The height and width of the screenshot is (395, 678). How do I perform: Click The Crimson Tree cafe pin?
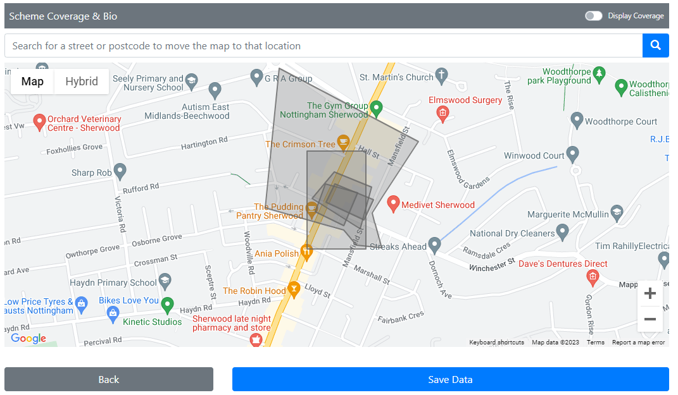click(x=343, y=143)
